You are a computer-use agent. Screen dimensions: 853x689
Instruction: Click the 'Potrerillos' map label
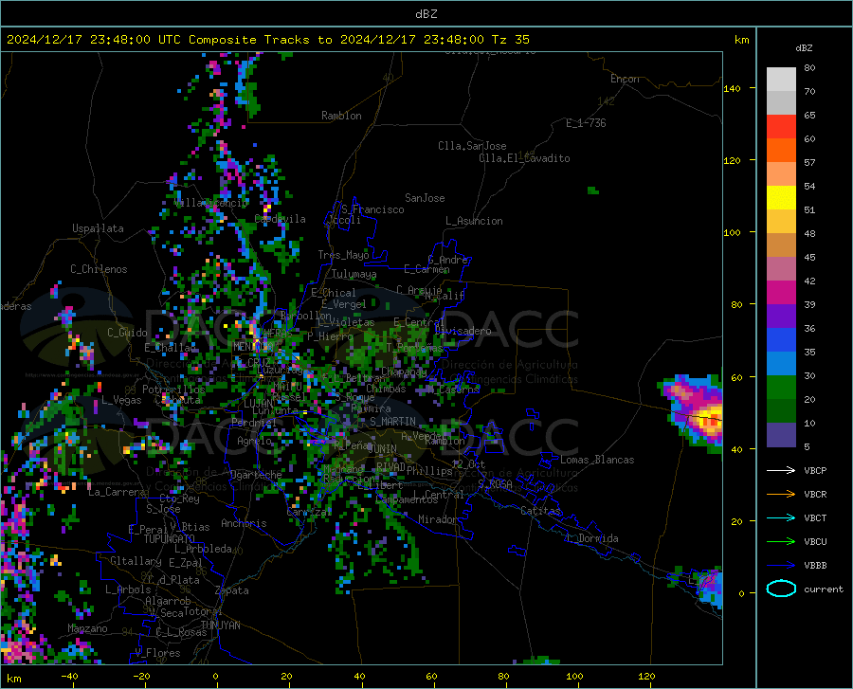tap(173, 390)
